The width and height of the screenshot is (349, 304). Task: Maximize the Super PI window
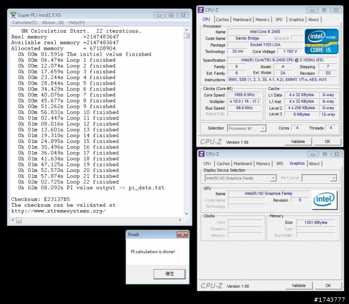[171, 15]
